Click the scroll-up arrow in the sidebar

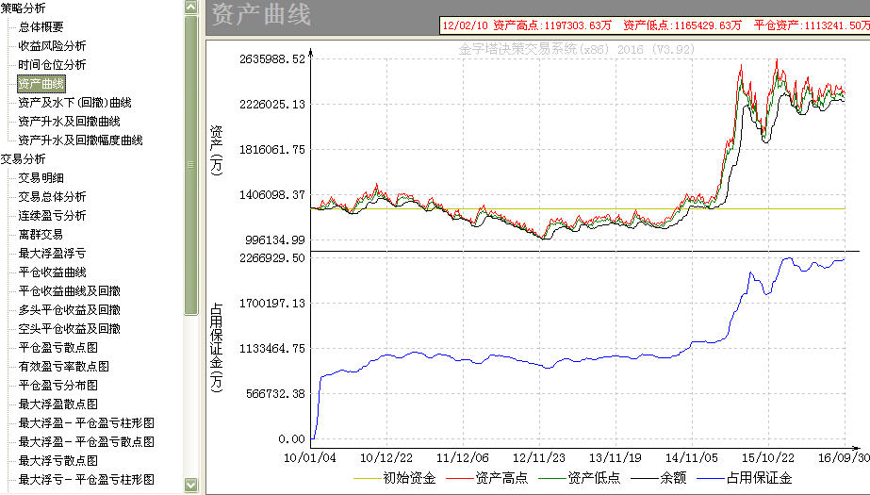pyautogui.click(x=191, y=8)
